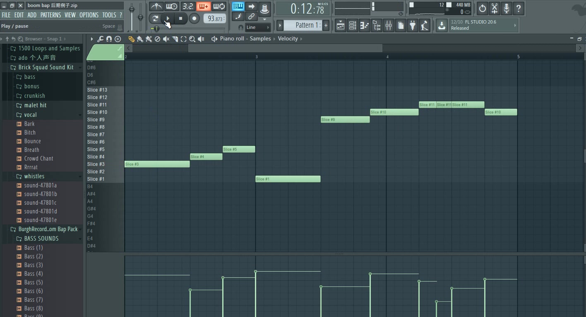Toggle typing keyboard to piano
Image resolution: width=586 pixels, height=317 pixels.
coord(238,6)
